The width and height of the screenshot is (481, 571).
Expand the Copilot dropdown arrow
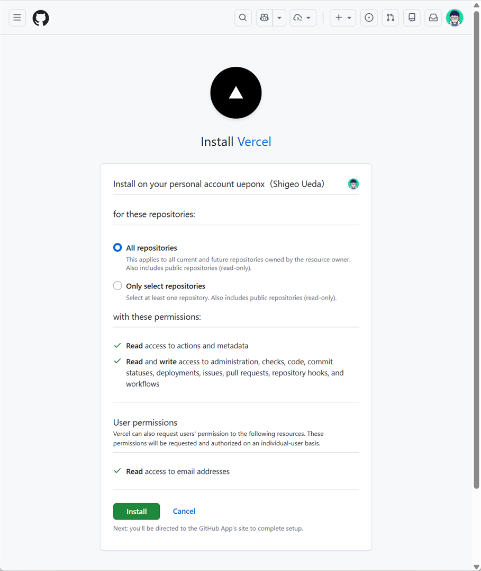[x=279, y=17]
